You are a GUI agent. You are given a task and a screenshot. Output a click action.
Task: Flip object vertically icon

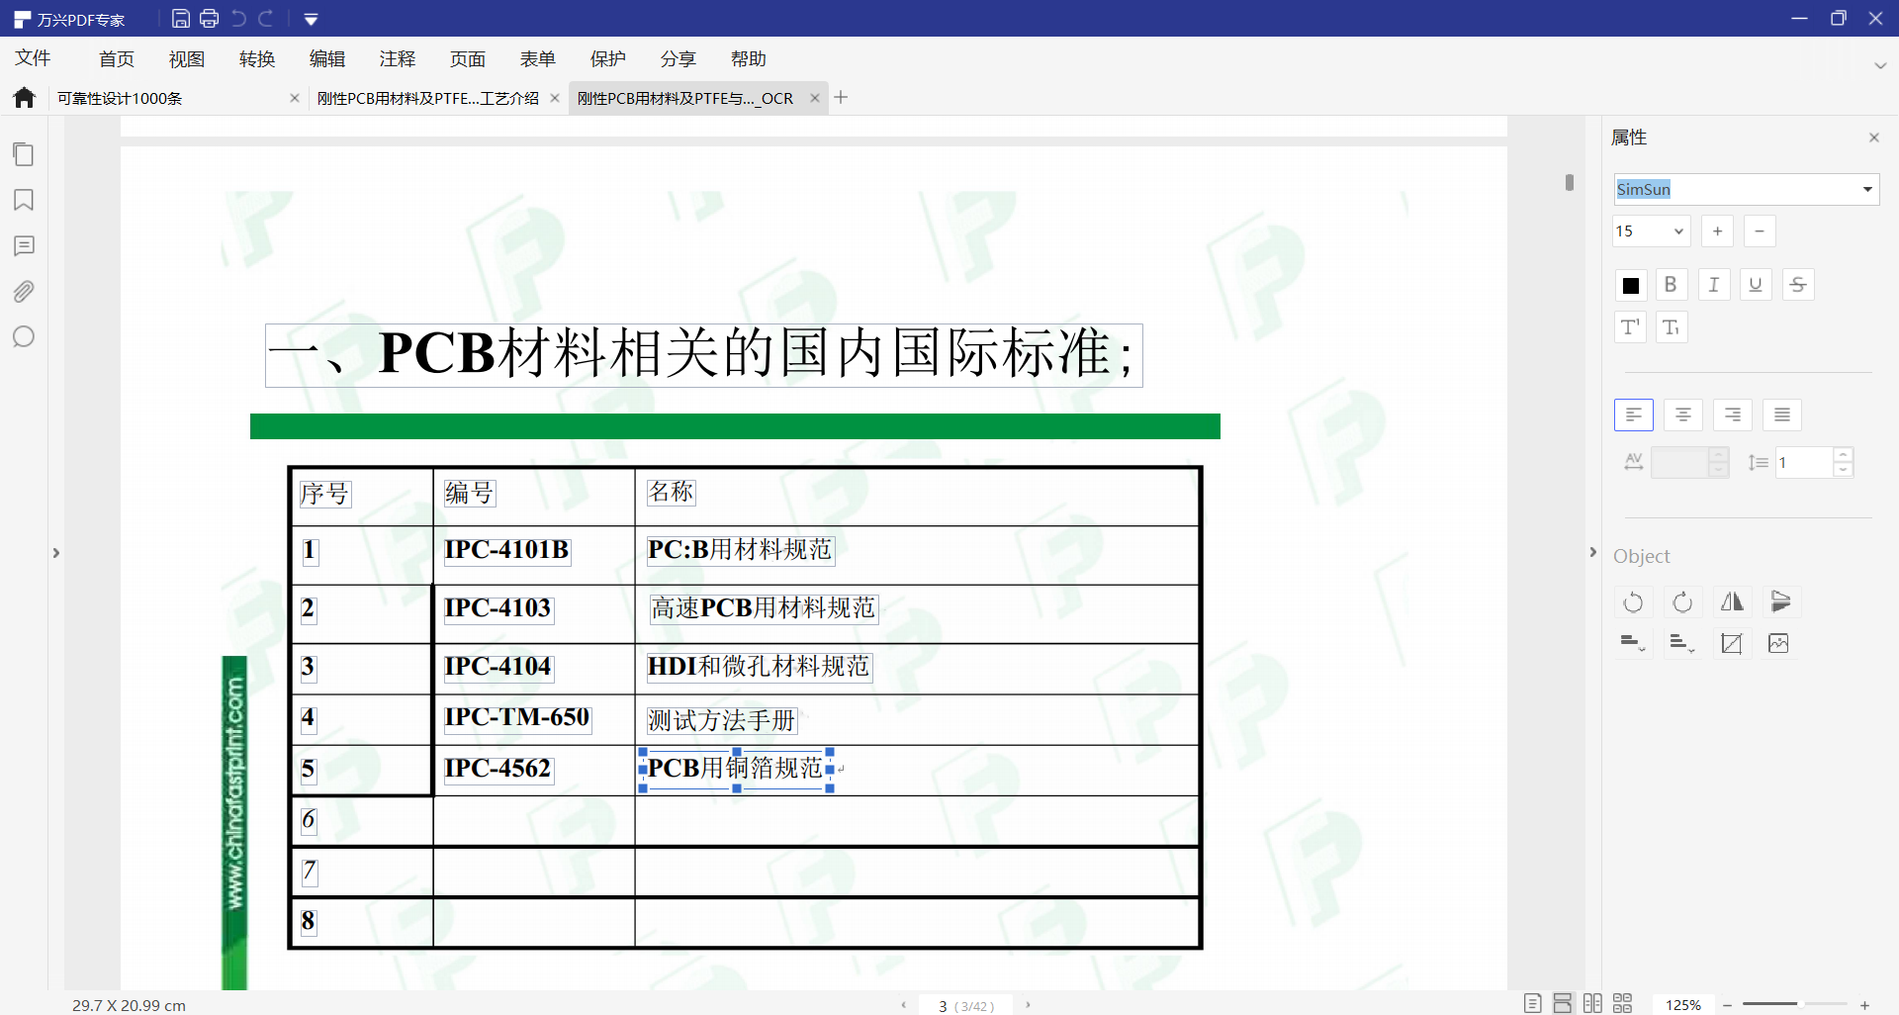tap(1780, 601)
